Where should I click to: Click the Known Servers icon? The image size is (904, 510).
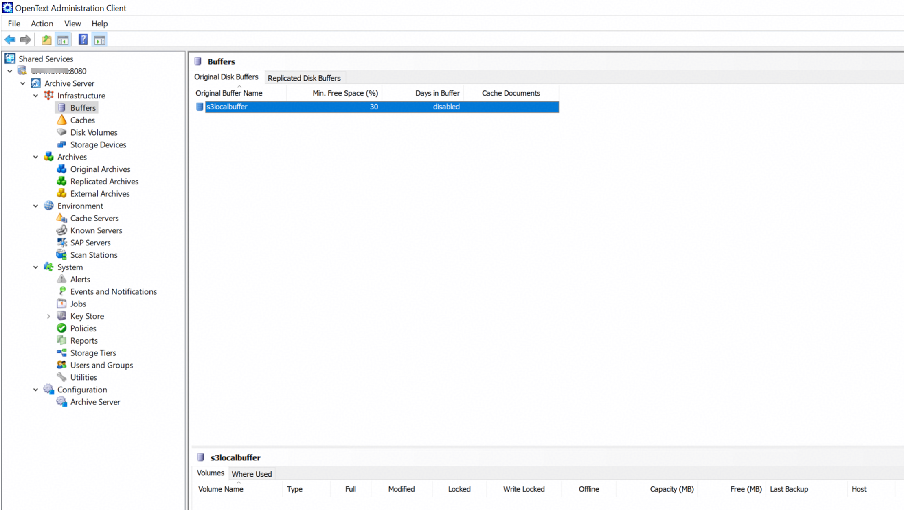click(x=61, y=230)
